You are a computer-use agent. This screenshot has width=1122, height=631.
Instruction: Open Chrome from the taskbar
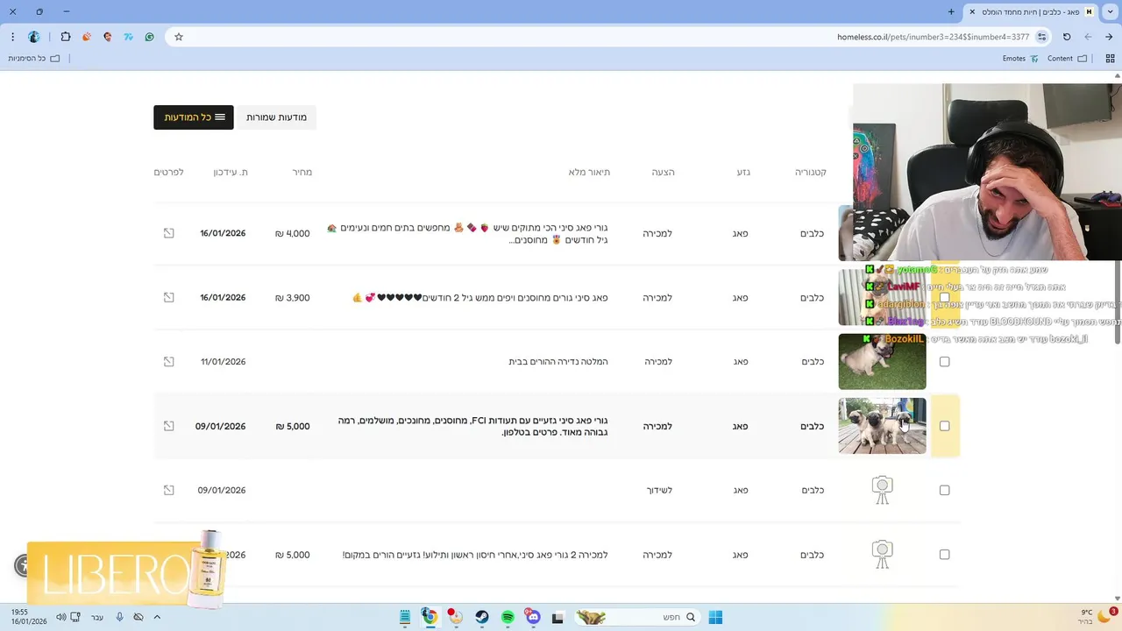(x=430, y=617)
